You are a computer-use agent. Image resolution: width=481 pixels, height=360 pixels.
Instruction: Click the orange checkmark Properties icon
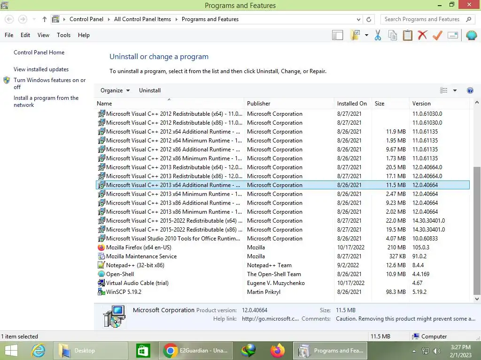coord(437,35)
